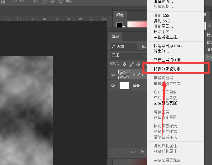Click the lock transparent pixels icon
This screenshot has width=212, height=165.
(x=124, y=64)
